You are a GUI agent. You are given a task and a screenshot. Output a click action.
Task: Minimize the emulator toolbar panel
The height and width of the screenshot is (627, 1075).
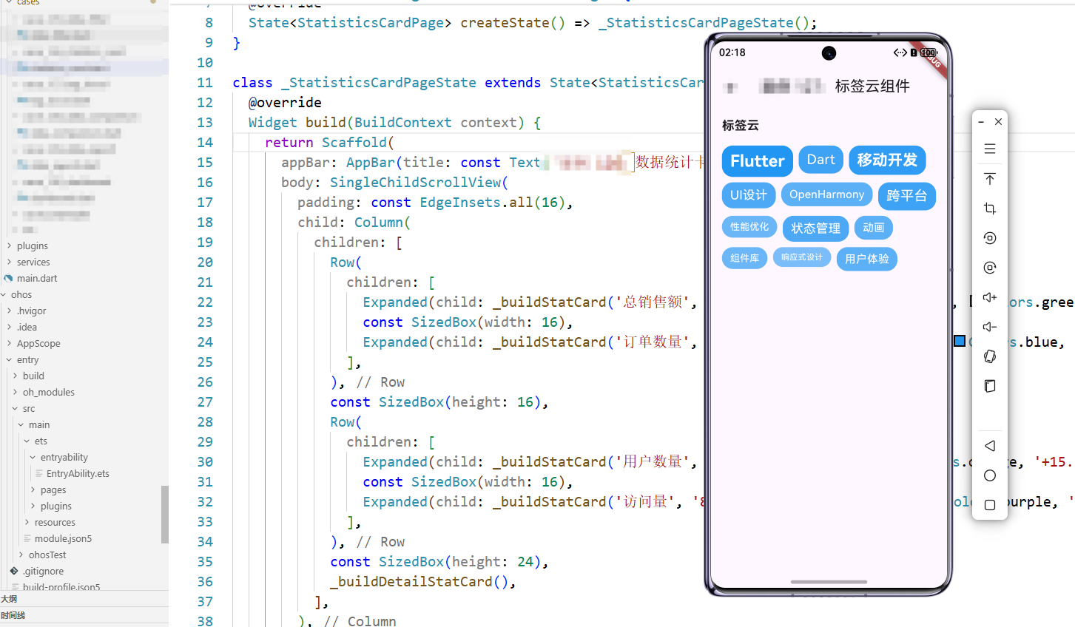coord(981,122)
